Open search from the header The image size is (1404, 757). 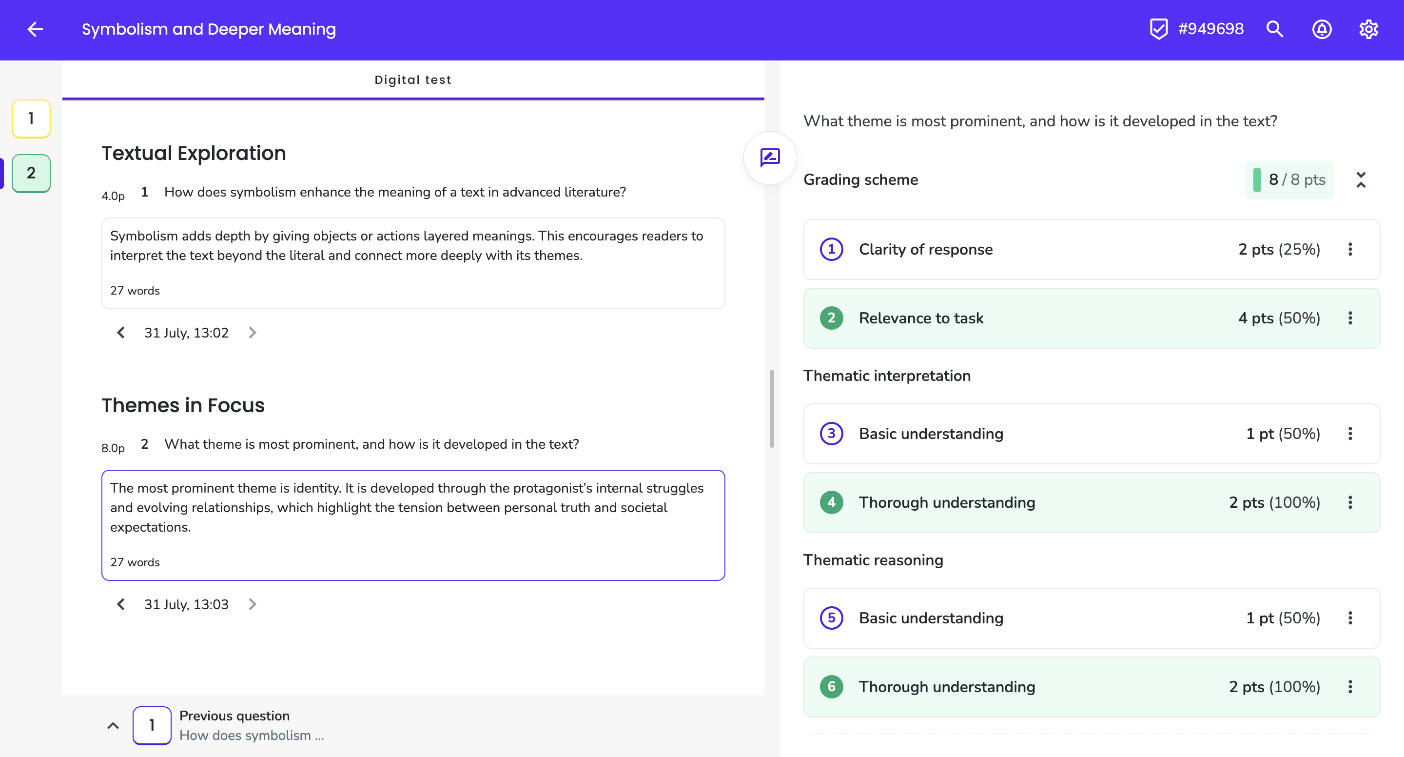tap(1275, 29)
